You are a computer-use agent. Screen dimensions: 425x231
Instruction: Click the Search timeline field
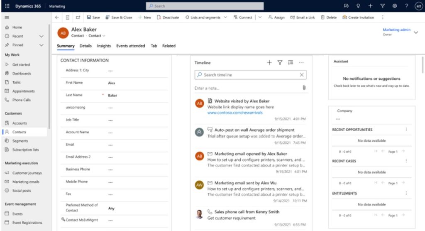(x=250, y=75)
